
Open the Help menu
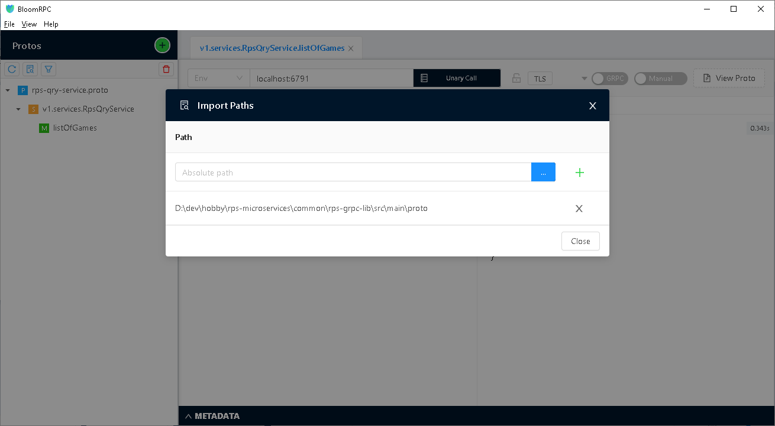coord(51,24)
